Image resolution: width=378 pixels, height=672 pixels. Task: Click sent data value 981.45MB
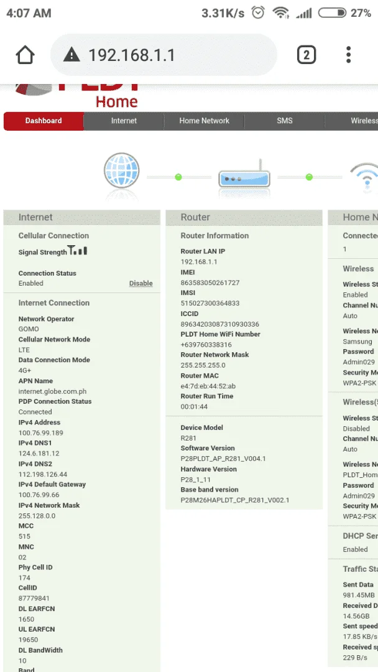[x=359, y=595]
